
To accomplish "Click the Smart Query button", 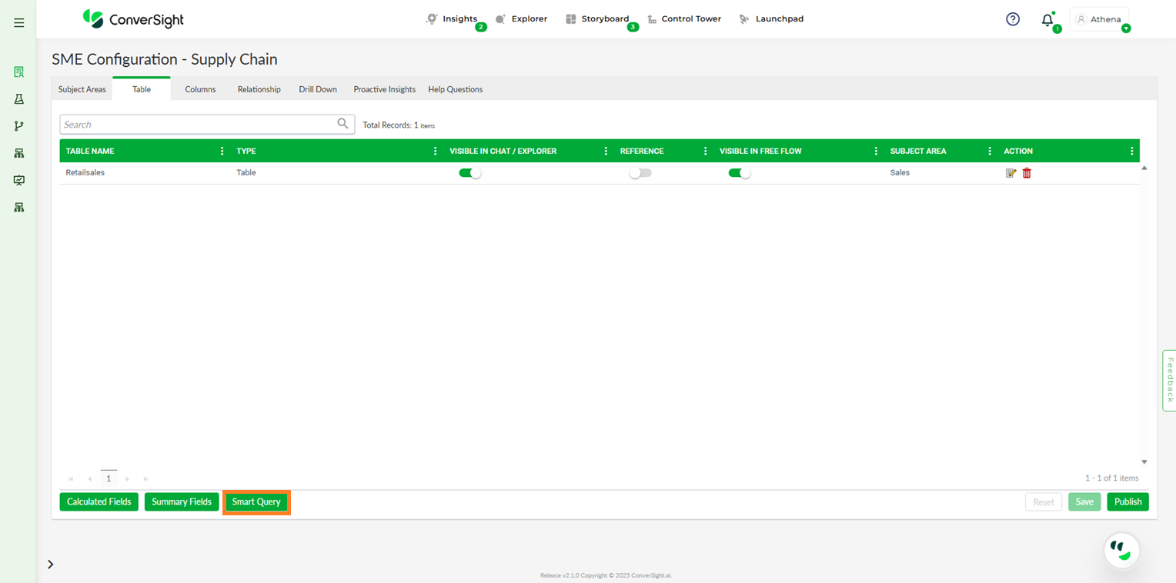I will pyautogui.click(x=256, y=502).
